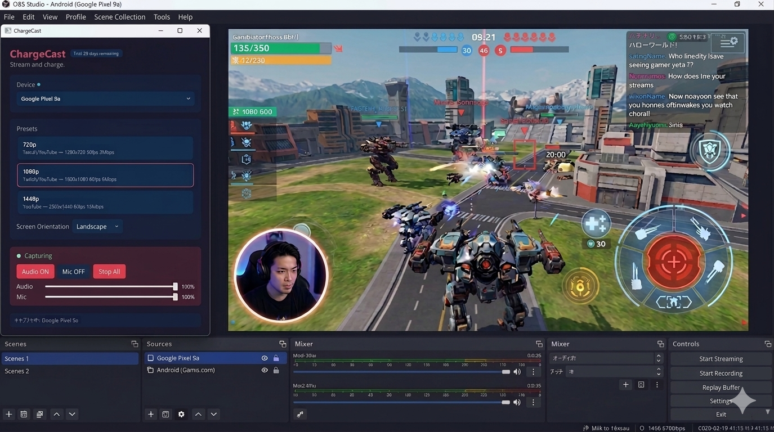This screenshot has height=432, width=774.
Task: Turn off Audio in the Capturing section
Action: [x=35, y=271]
